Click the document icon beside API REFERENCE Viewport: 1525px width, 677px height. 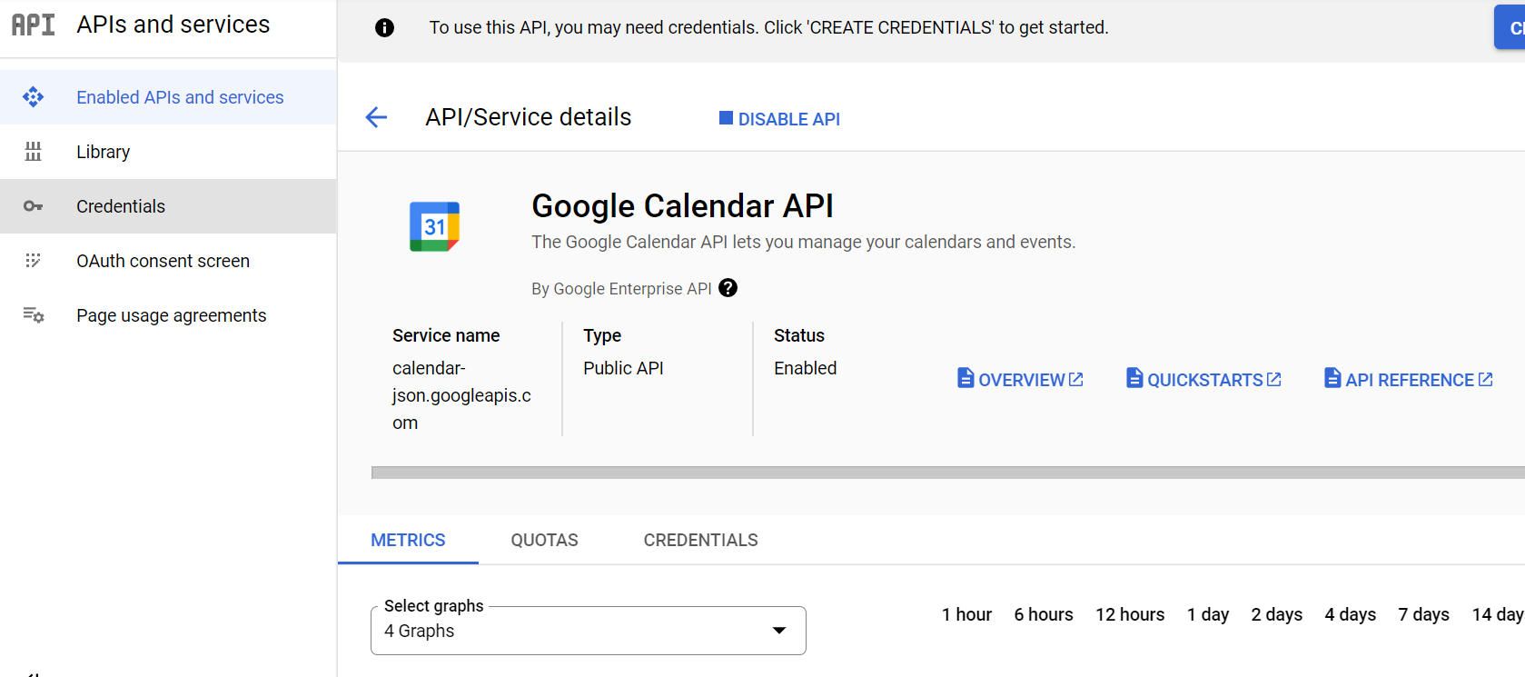coord(1332,378)
